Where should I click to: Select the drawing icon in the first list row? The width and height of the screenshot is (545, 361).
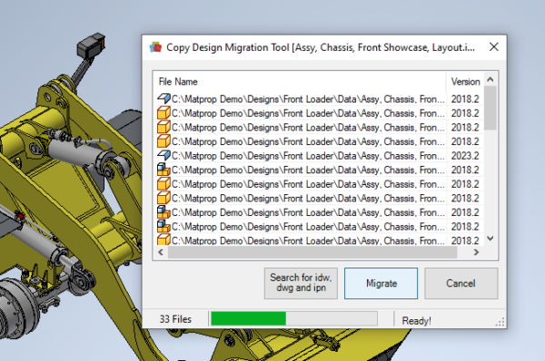coord(163,99)
